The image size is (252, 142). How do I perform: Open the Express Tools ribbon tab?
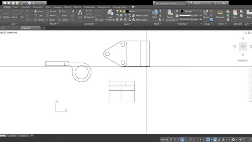[x=104, y=7]
